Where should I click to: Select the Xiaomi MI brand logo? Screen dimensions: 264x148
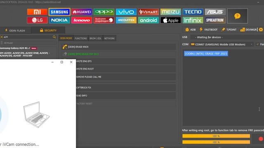point(37,12)
